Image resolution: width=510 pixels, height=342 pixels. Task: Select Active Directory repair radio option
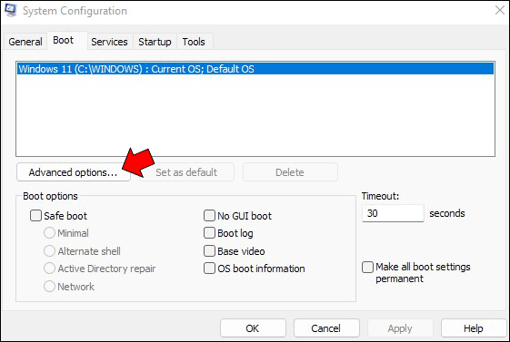(49, 269)
